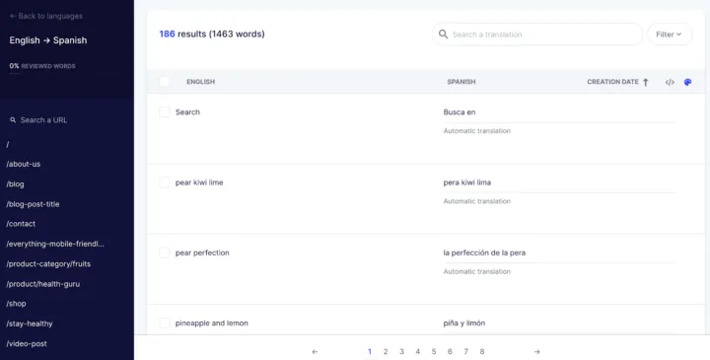Tick the select-all checkbox in header

165,82
